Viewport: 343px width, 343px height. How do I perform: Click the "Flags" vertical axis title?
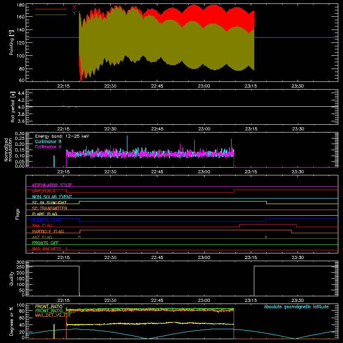pyautogui.click(x=17, y=214)
